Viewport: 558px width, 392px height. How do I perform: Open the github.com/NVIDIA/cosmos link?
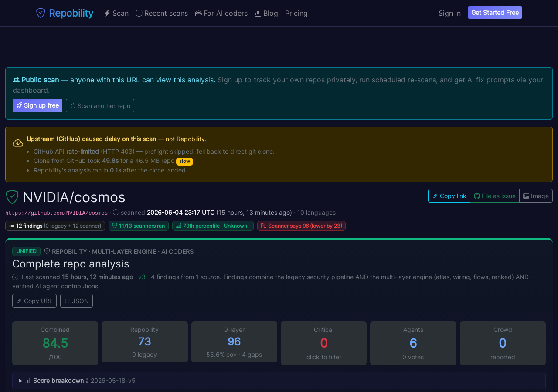point(56,213)
